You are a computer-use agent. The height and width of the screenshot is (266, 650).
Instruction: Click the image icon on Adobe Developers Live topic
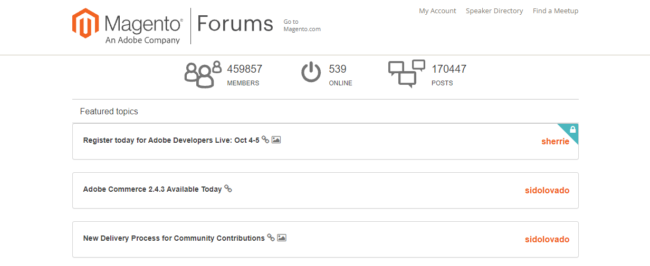tap(276, 140)
